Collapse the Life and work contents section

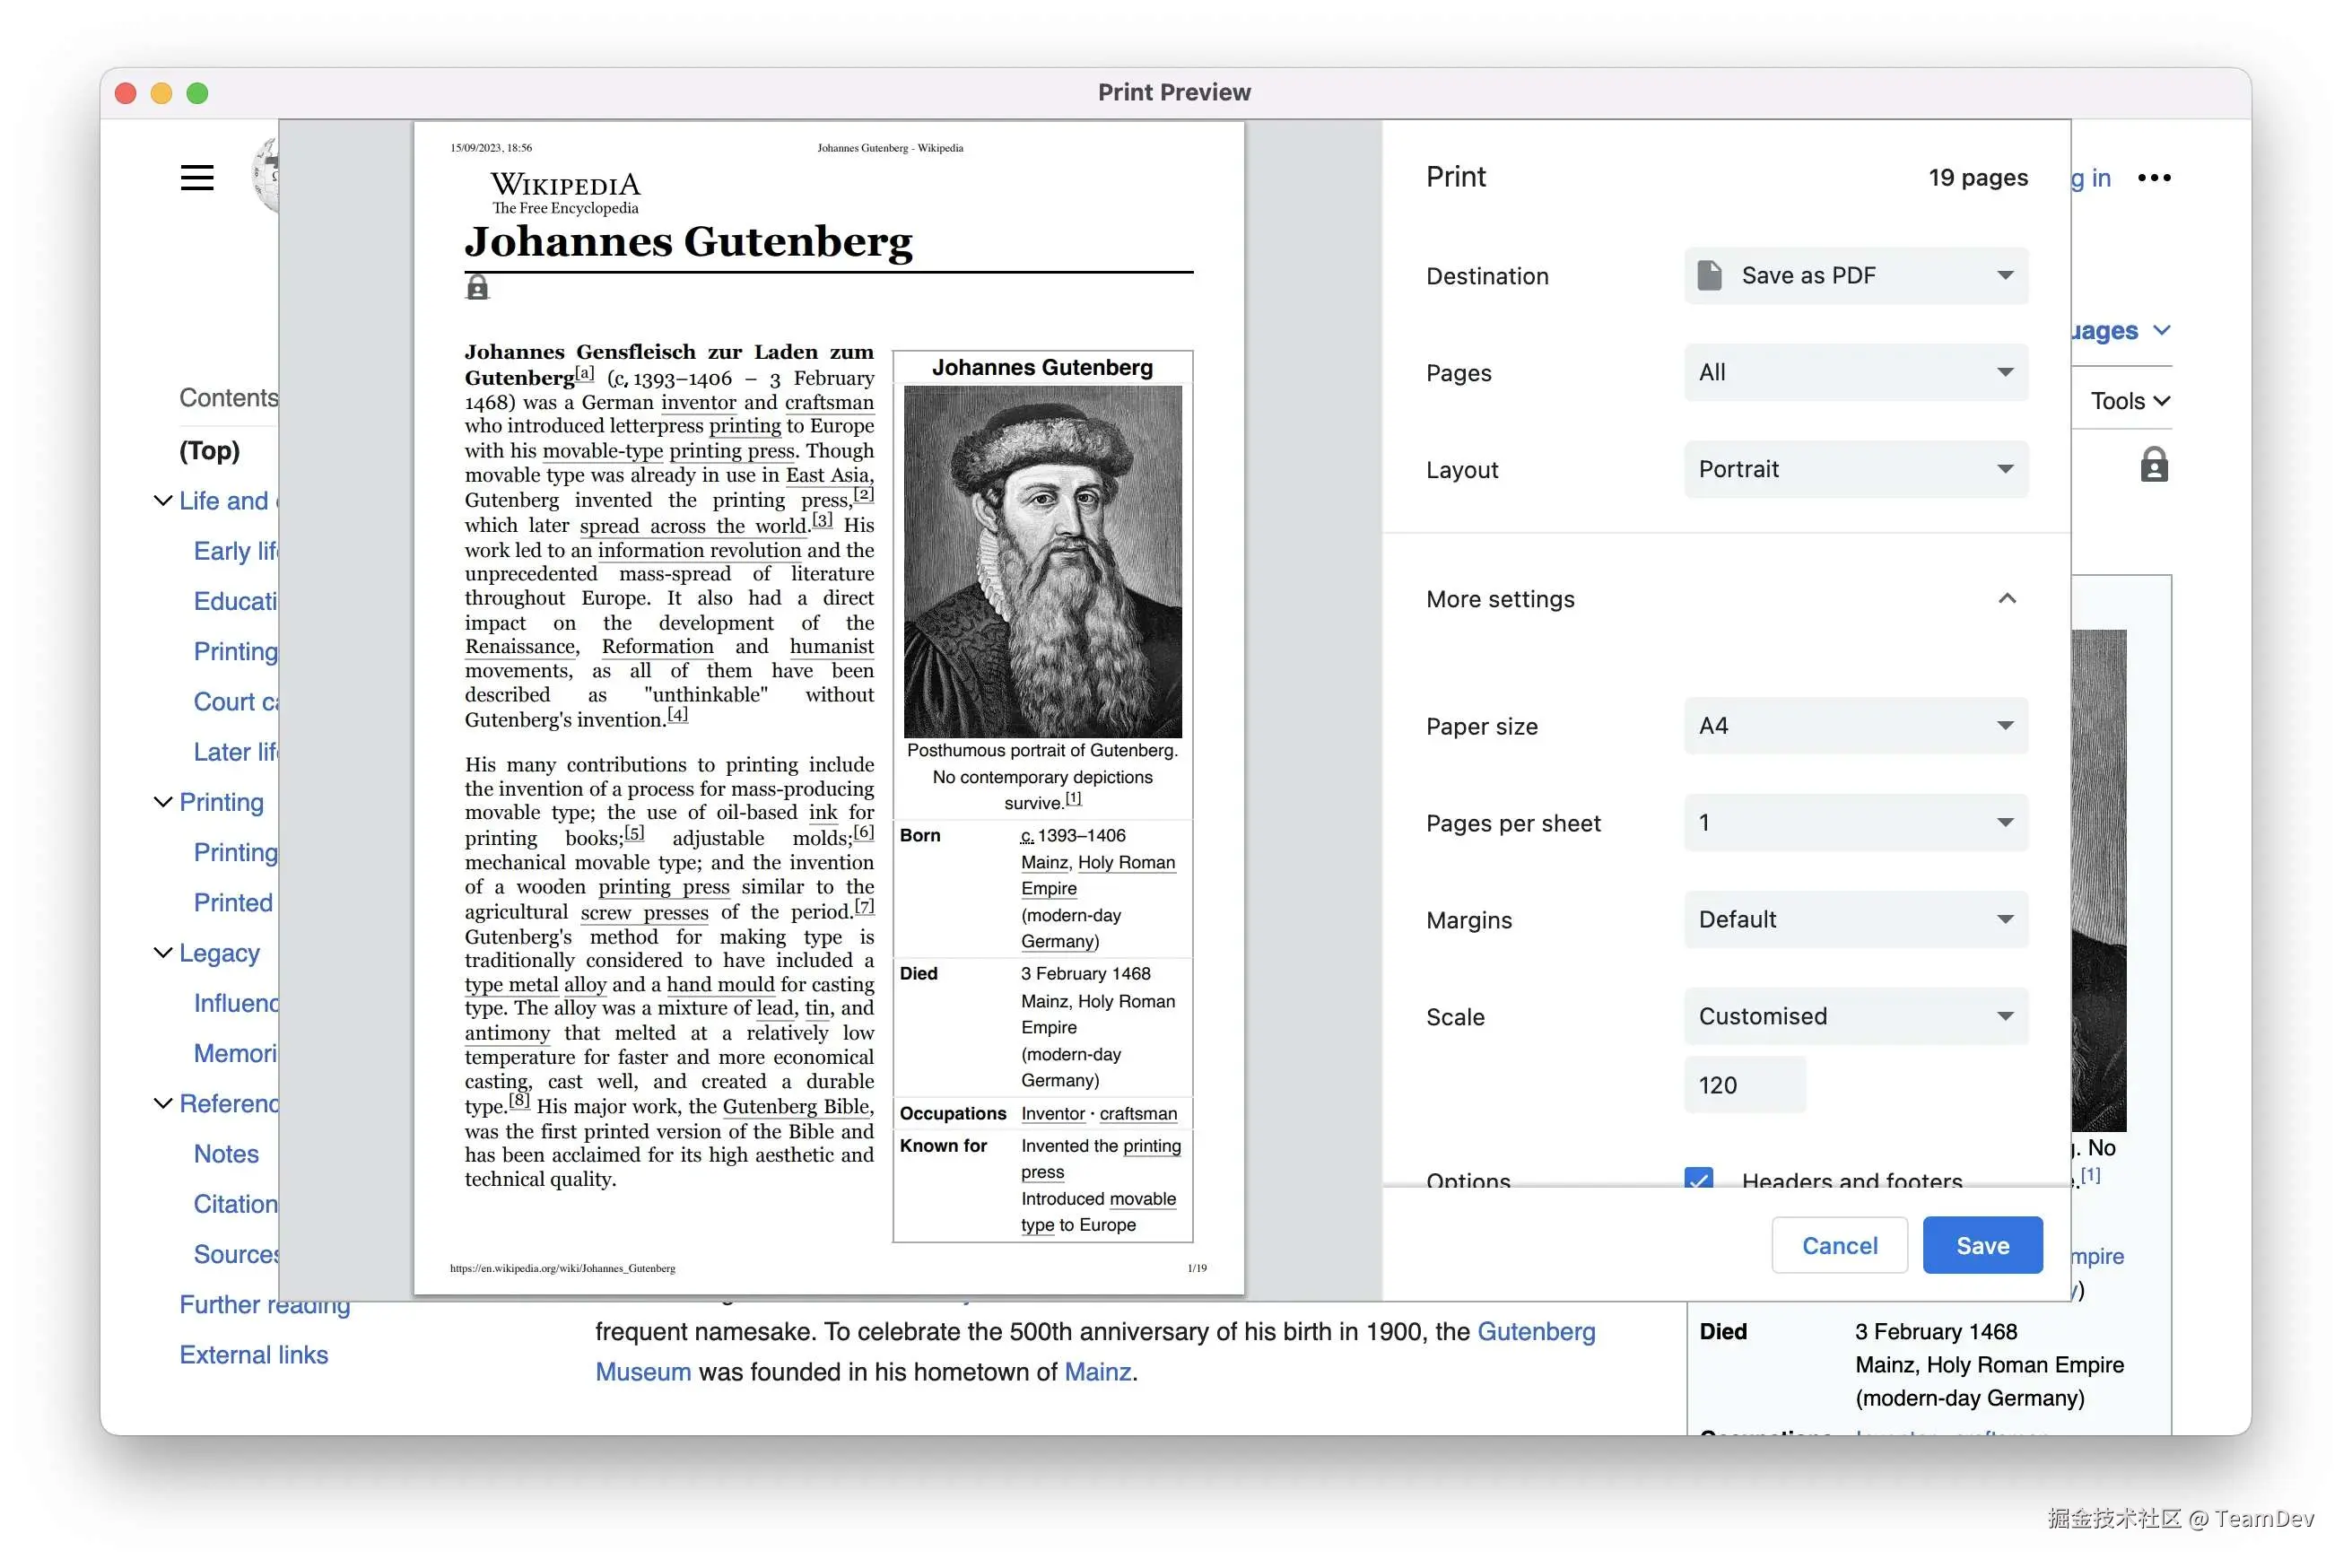coord(162,501)
